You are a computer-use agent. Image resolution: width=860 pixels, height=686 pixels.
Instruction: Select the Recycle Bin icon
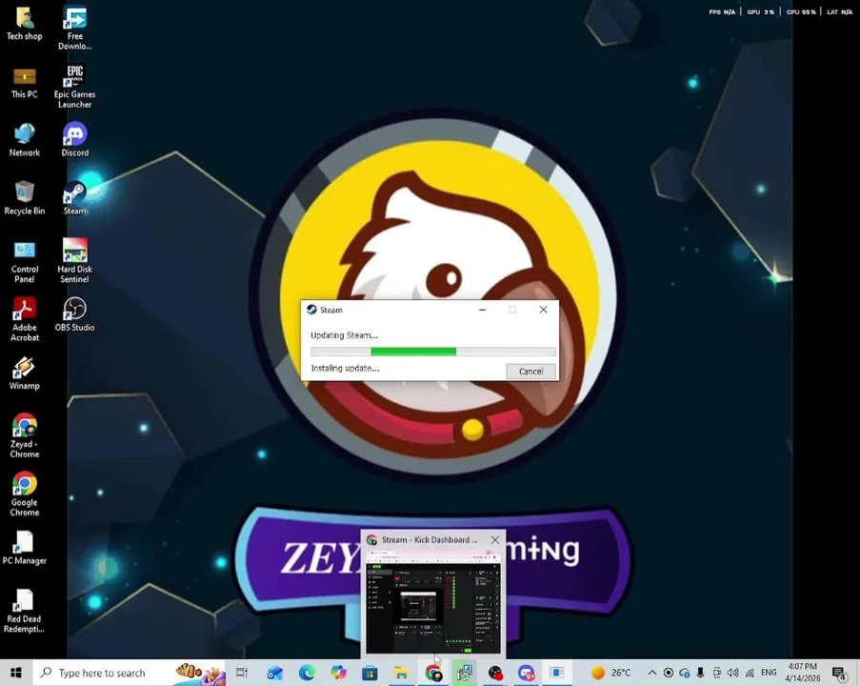24,198
